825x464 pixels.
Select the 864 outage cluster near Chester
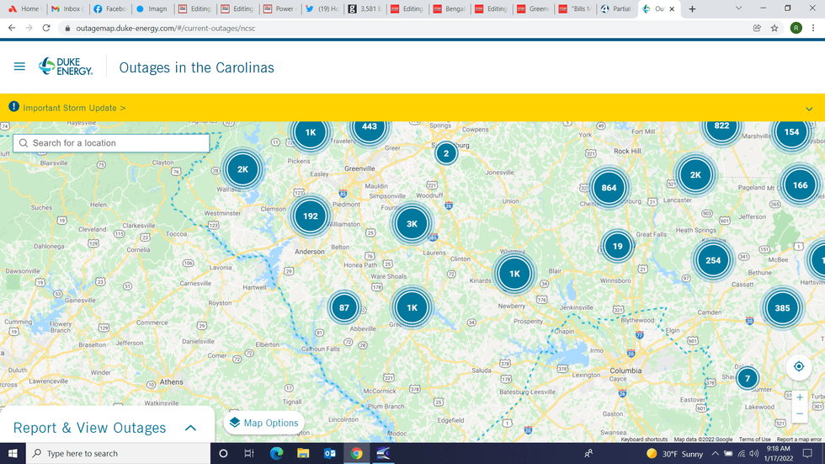coord(609,187)
